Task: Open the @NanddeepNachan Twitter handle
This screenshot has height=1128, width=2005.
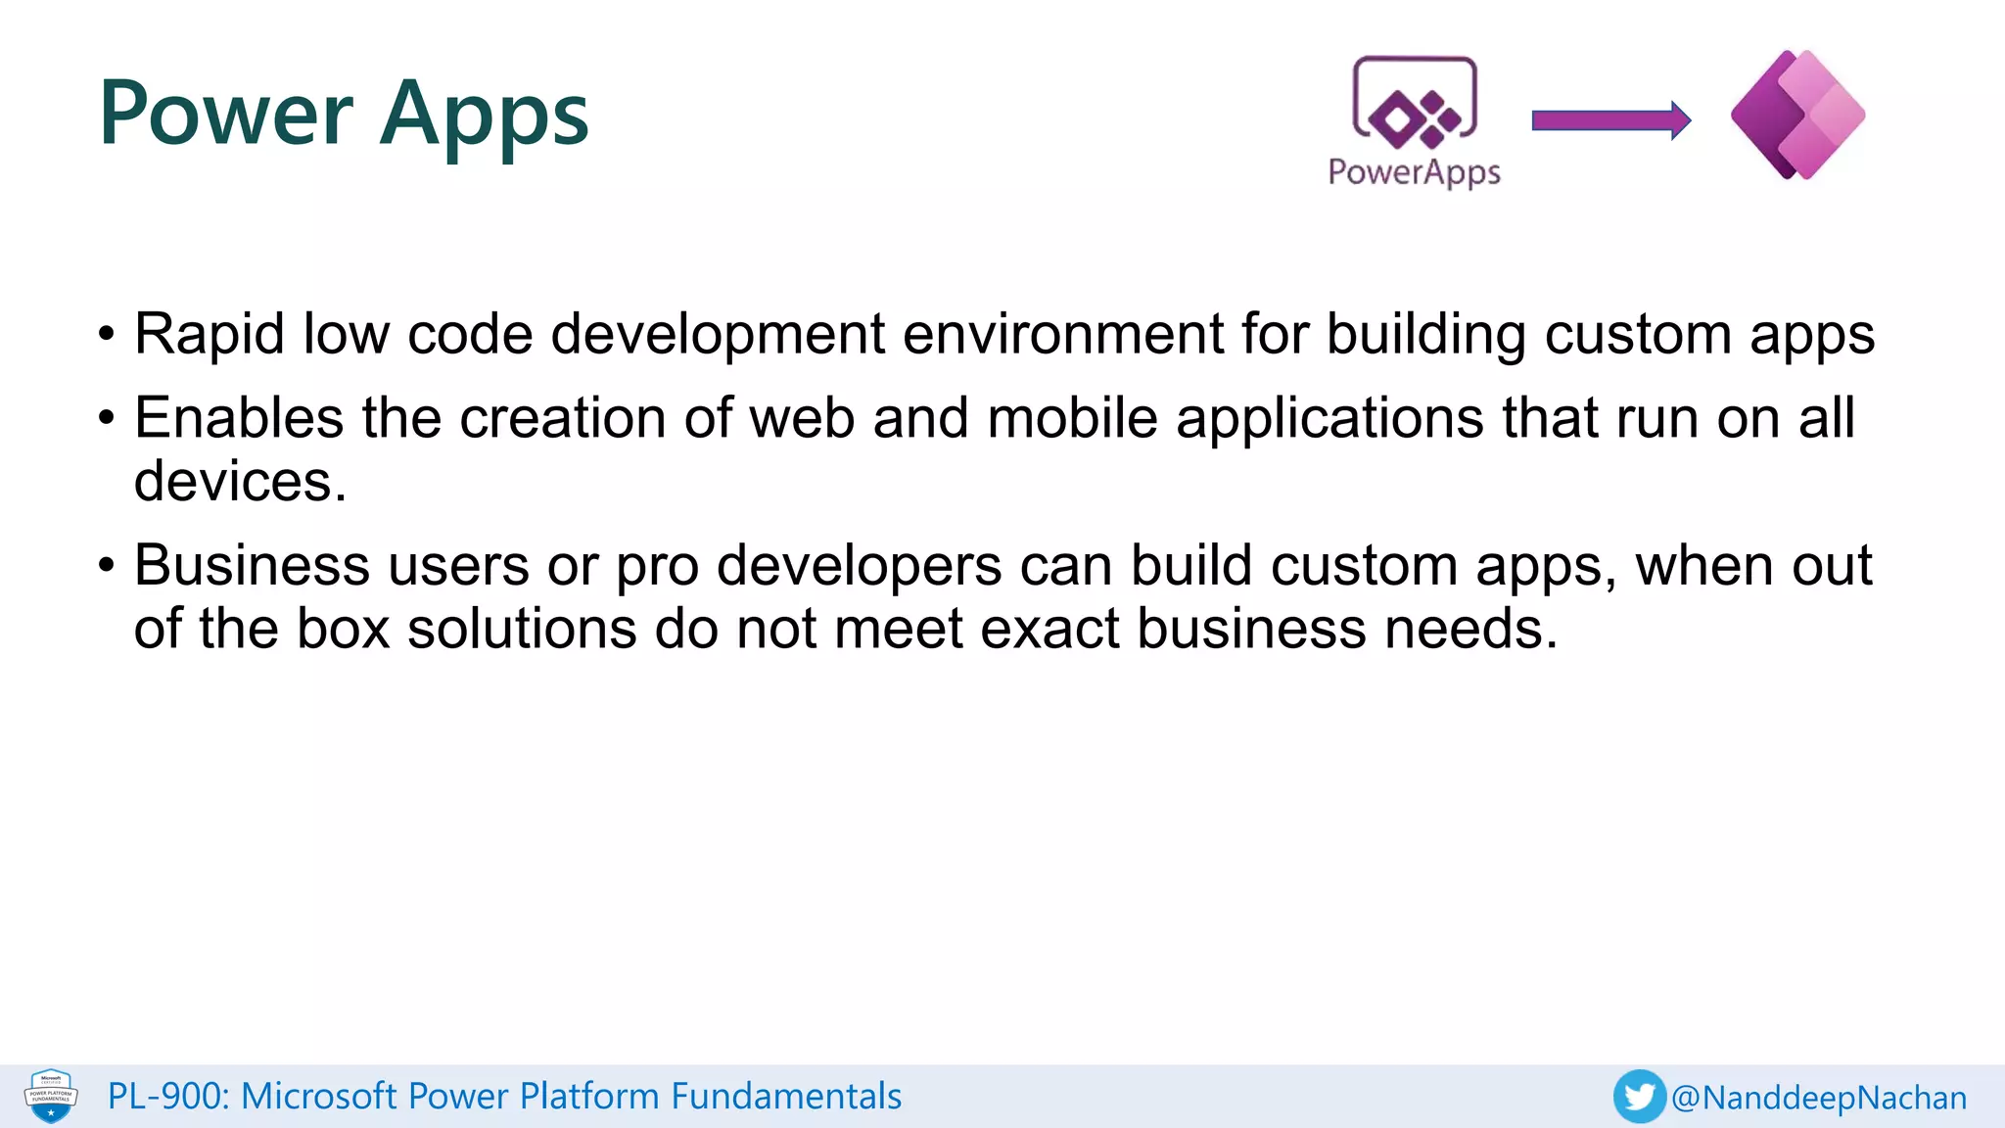Action: pos(1819,1098)
